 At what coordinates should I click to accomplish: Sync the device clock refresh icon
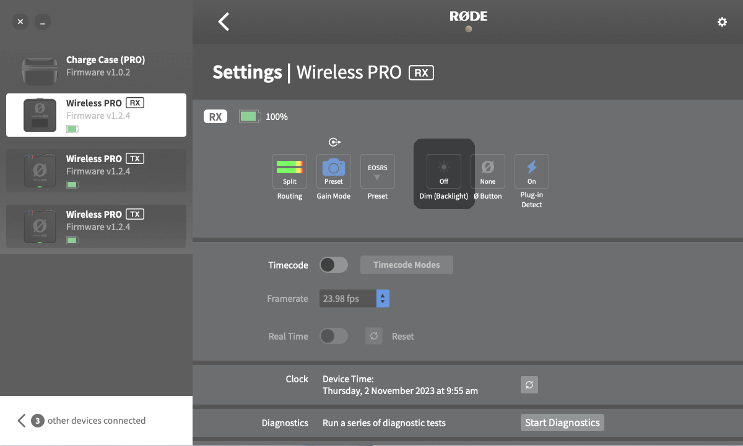click(x=529, y=385)
